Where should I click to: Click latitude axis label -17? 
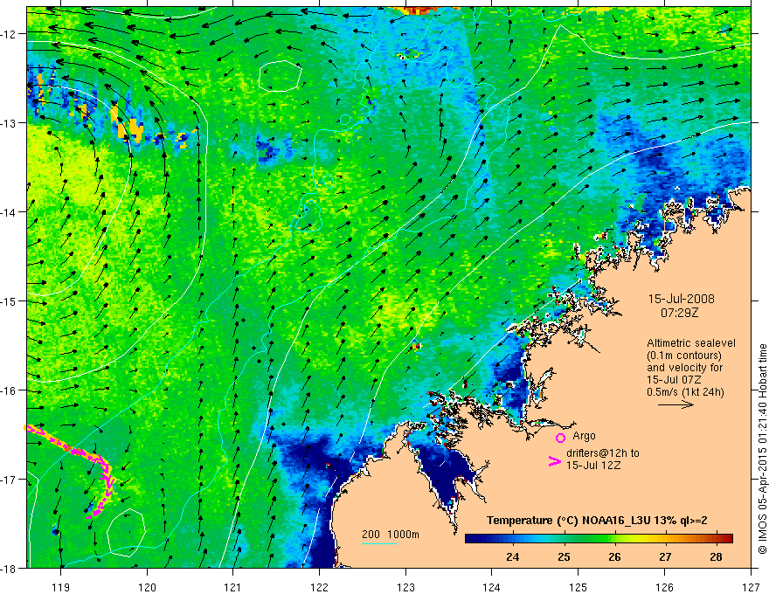(x=9, y=480)
